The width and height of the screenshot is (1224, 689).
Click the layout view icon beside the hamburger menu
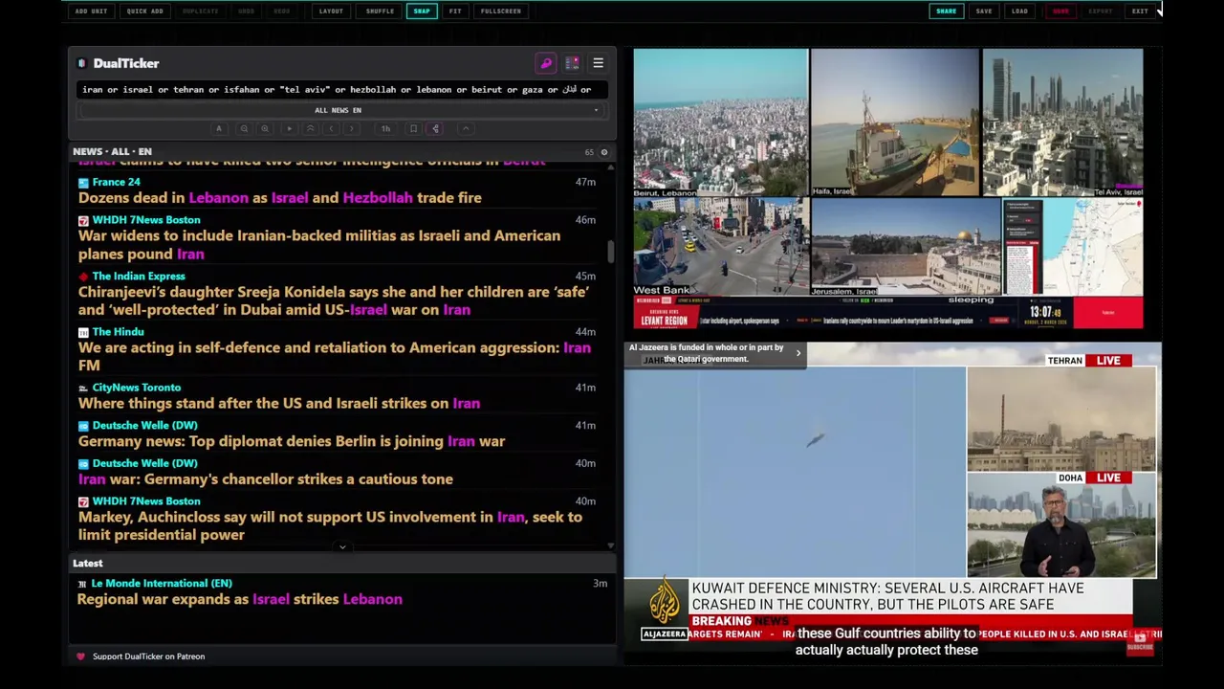[x=572, y=63]
